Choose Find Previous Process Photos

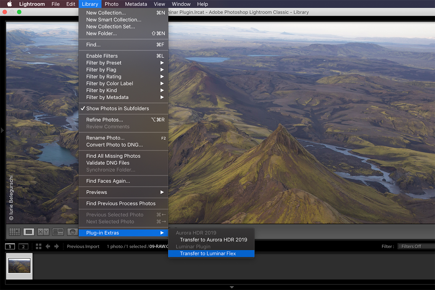click(x=123, y=203)
